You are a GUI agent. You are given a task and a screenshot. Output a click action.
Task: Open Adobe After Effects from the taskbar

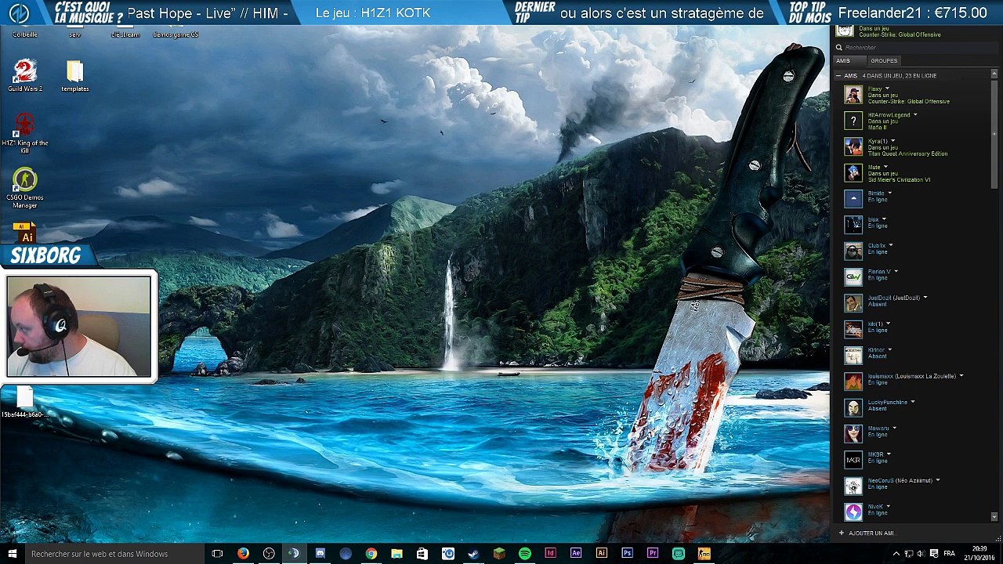coord(576,554)
